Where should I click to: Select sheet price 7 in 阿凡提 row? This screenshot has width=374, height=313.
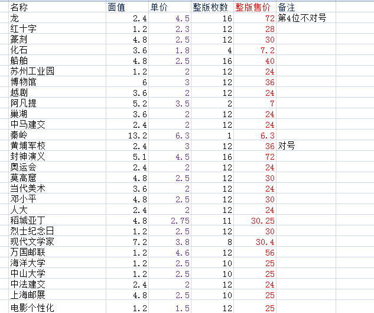tap(255, 103)
